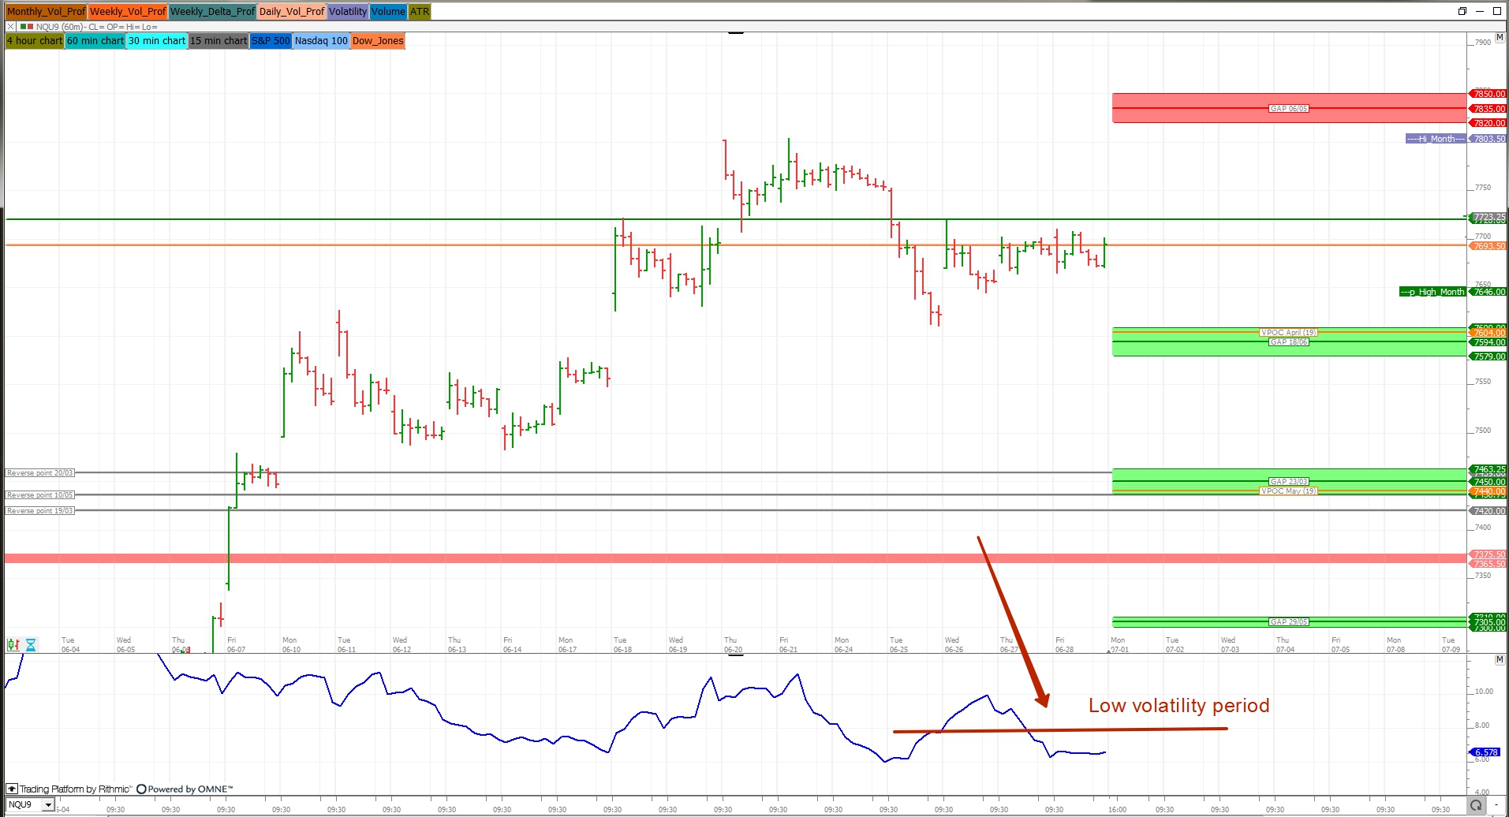Click the Hi_Month level label
Viewport: 1509px width, 817px height.
coord(1435,139)
